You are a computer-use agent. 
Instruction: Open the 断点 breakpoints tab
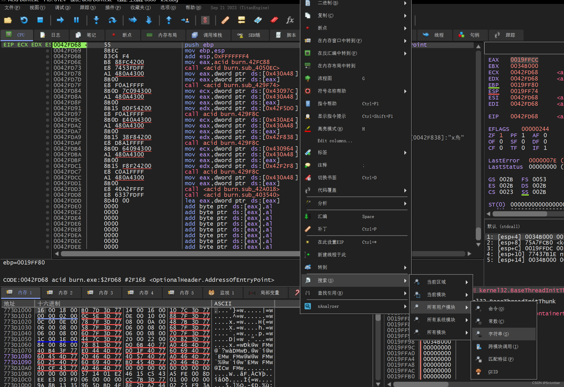coord(122,35)
